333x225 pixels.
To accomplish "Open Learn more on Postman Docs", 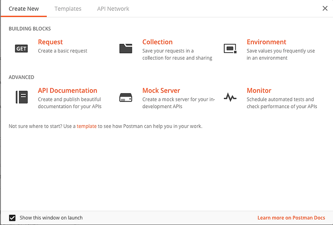I will tap(291, 218).
